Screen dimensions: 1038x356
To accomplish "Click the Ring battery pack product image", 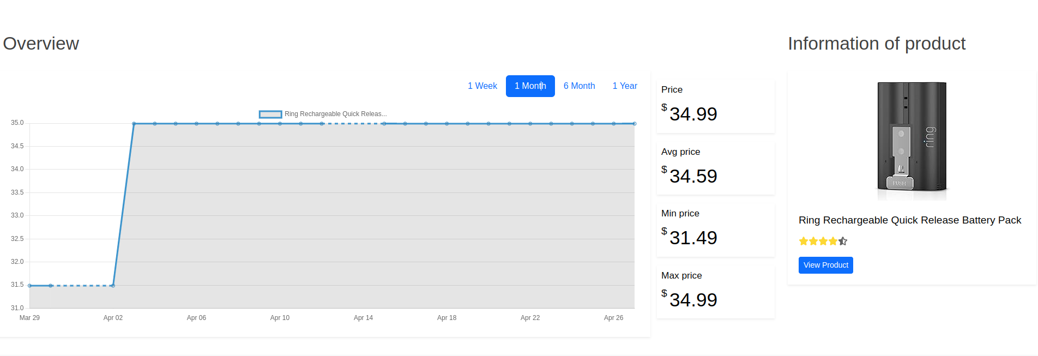I will pyautogui.click(x=912, y=141).
